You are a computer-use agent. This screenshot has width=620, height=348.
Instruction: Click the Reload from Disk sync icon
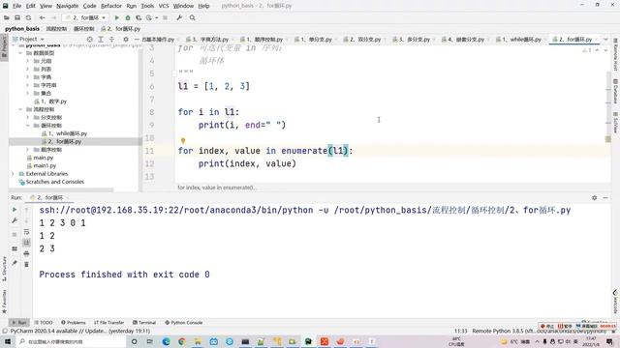click(28, 17)
